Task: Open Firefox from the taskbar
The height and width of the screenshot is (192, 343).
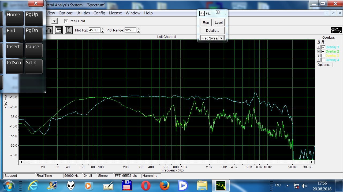Action: (165, 185)
